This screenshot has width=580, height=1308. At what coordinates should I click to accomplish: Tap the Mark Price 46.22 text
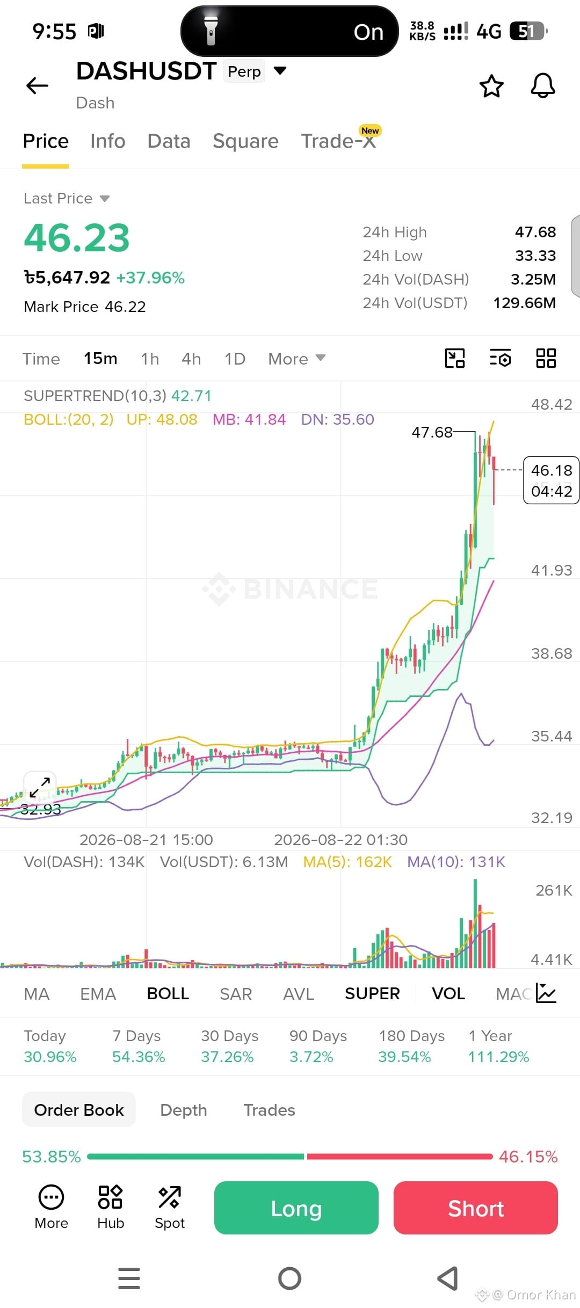(x=85, y=307)
